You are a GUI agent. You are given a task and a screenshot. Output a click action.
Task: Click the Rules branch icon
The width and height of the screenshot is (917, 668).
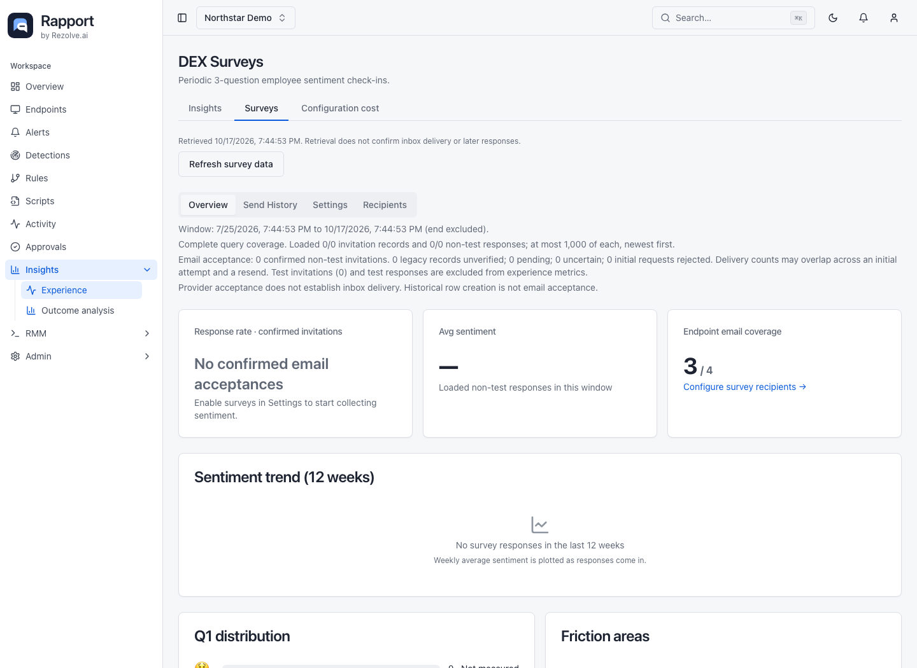pyautogui.click(x=15, y=178)
